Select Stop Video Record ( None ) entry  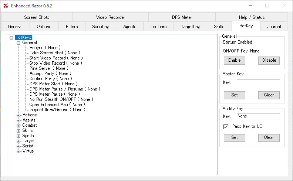(x=55, y=63)
